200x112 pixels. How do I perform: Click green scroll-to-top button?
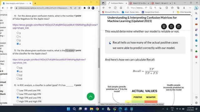point(91,96)
